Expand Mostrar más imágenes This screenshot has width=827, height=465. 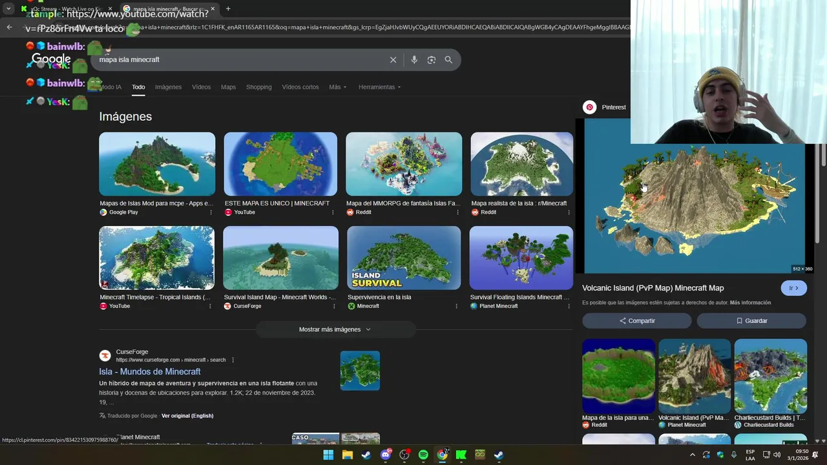click(x=335, y=329)
